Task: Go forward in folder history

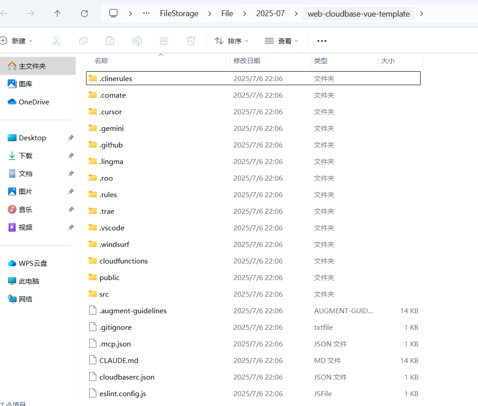Action: pyautogui.click(x=30, y=13)
